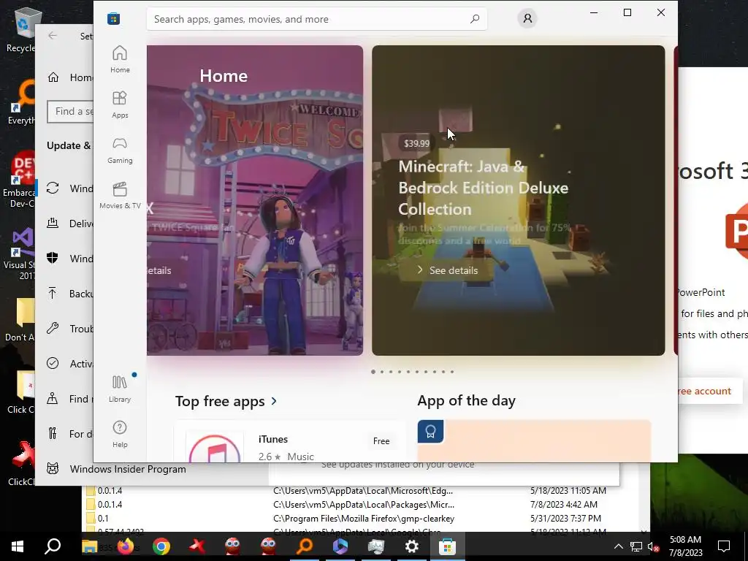
Task: Open the notification center icon
Action: [x=724, y=546]
